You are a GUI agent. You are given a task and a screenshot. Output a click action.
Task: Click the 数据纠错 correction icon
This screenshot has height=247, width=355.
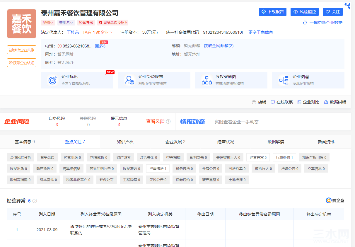click(326, 102)
